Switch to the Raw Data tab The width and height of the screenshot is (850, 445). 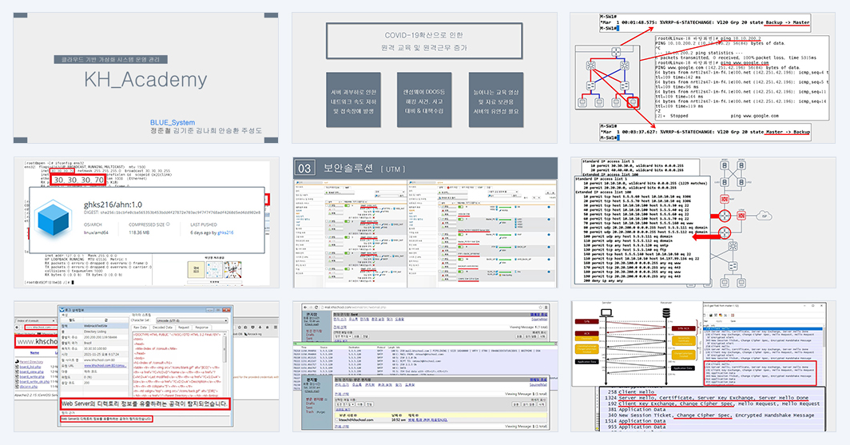pos(140,328)
